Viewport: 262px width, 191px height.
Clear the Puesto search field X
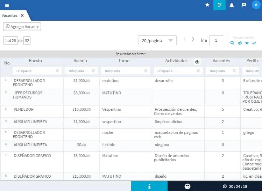(57, 71)
